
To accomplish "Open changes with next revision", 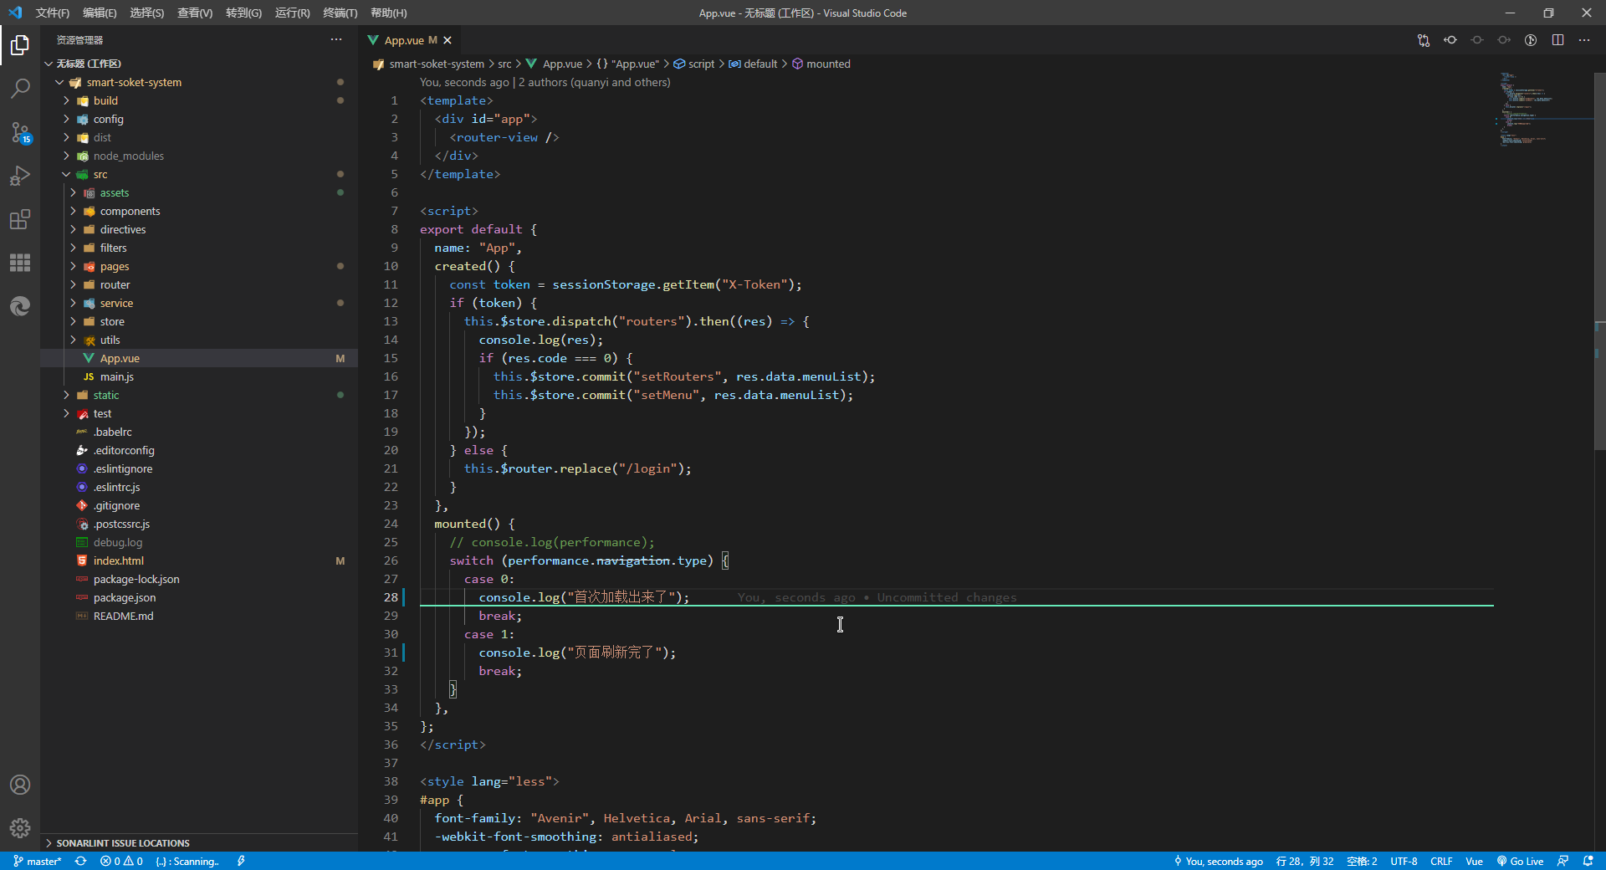I will [1504, 40].
